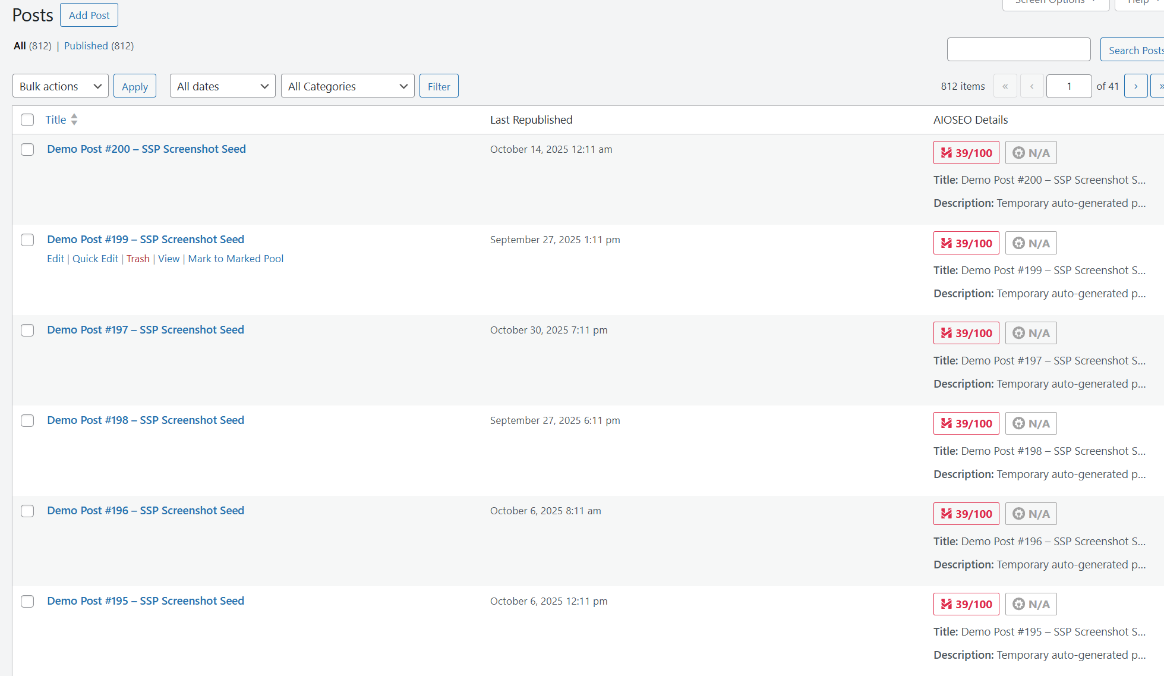Click the Filter button
This screenshot has height=676, width=1164.
[439, 86]
